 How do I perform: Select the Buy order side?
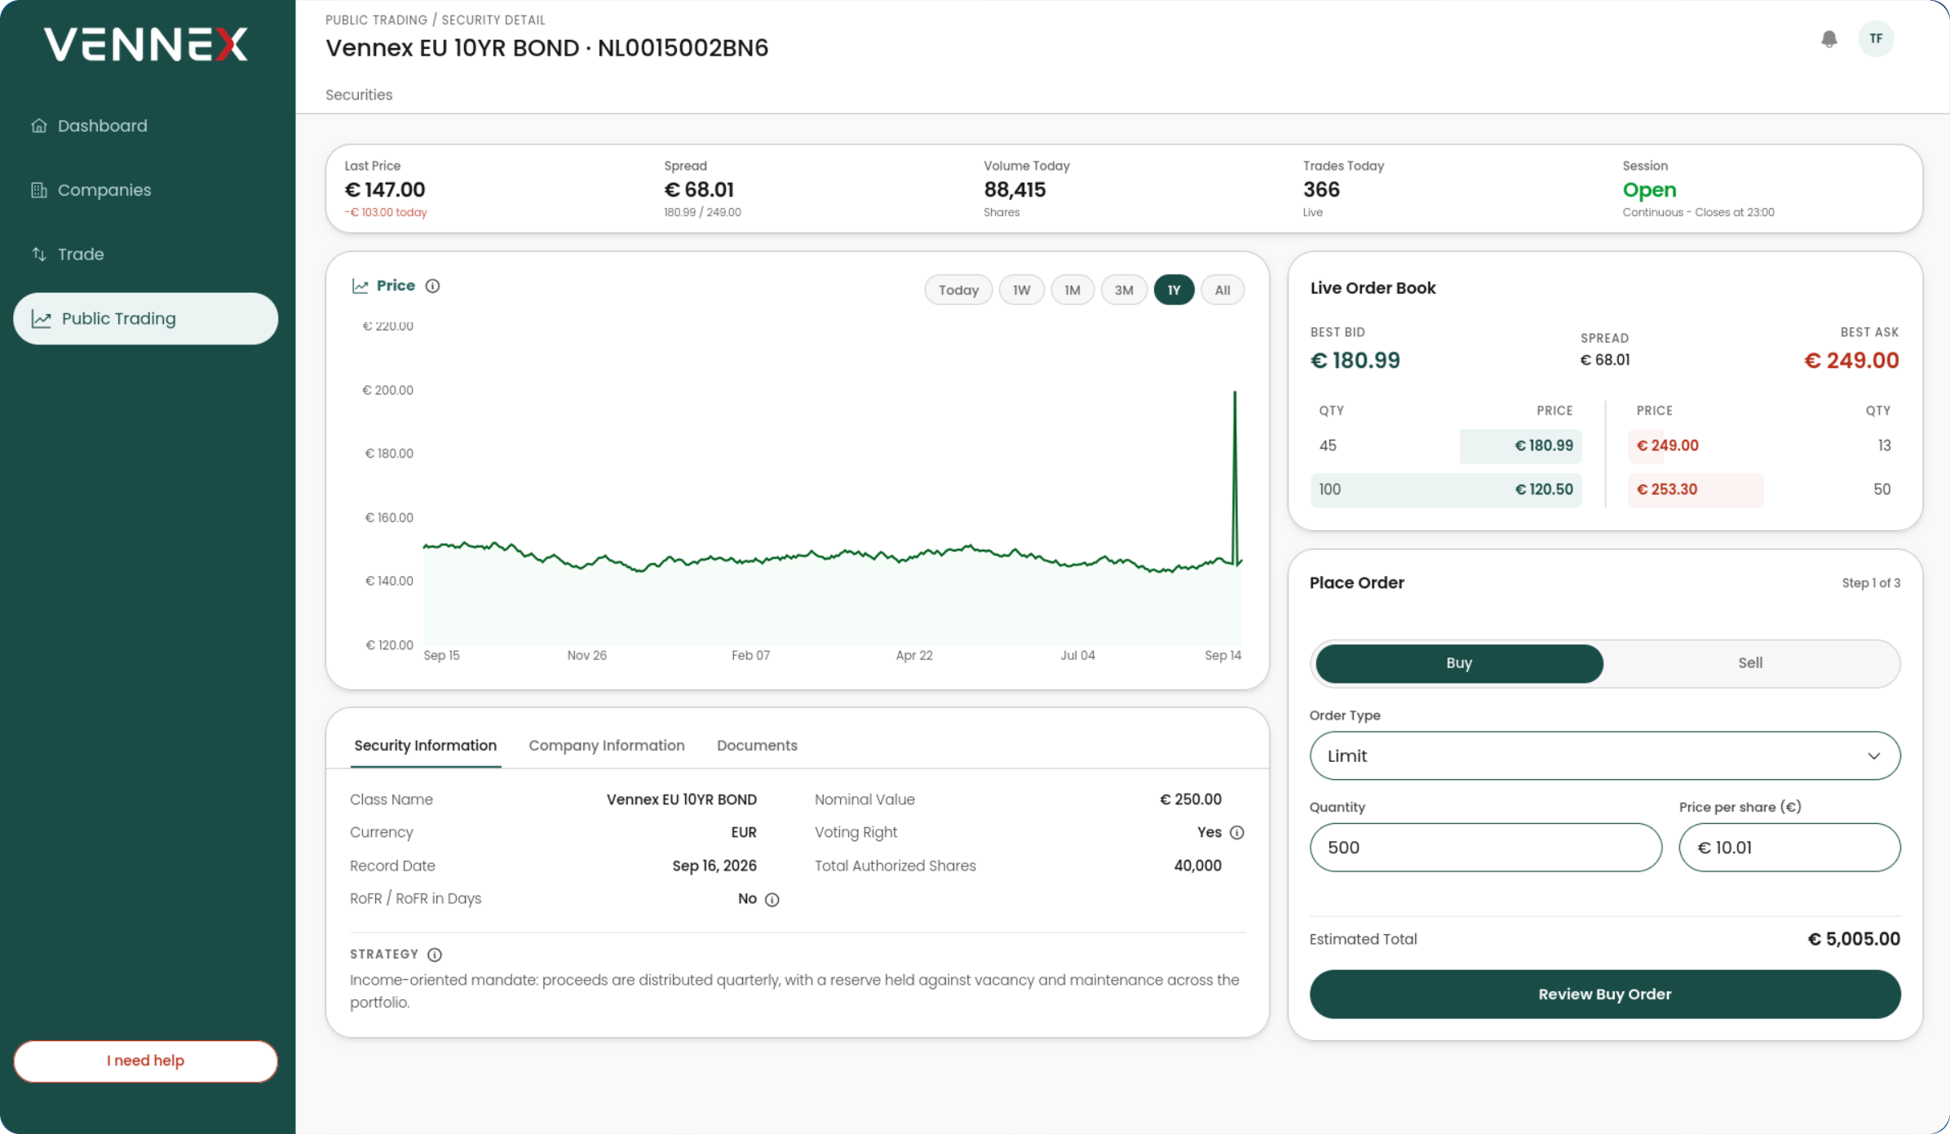[1459, 663]
